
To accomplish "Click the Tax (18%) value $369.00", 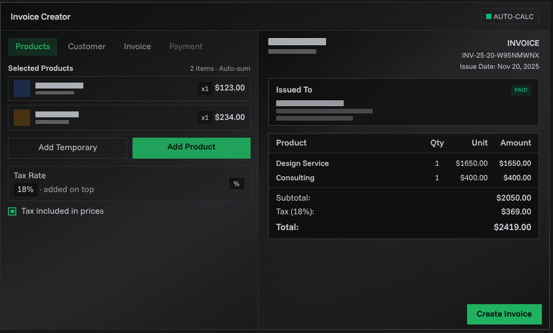I will coord(516,212).
